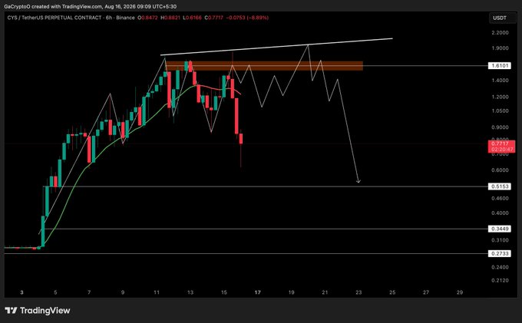The image size is (522, 323).
Task: Click the TradingView logo
Action: click(x=38, y=311)
